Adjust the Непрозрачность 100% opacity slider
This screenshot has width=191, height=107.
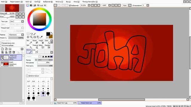tap(16, 38)
